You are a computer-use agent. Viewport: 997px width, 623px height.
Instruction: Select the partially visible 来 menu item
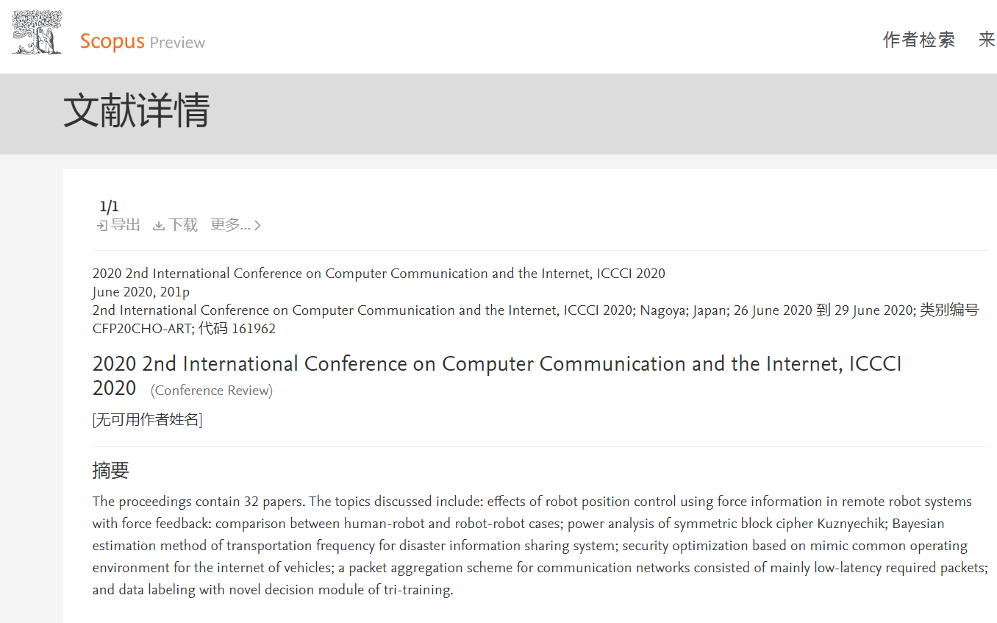(987, 40)
